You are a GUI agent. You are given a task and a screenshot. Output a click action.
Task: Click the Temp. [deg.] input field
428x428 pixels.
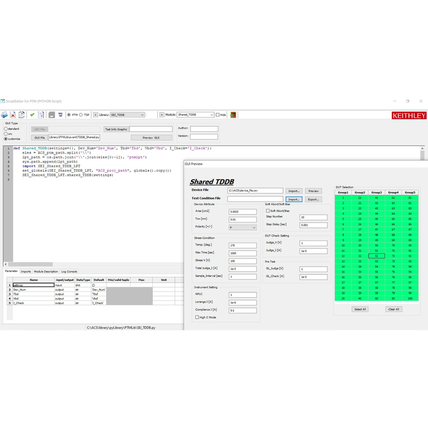243,245
